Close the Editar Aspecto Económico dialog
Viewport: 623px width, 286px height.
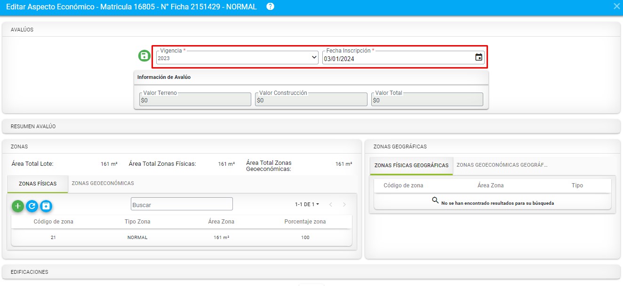(616, 7)
